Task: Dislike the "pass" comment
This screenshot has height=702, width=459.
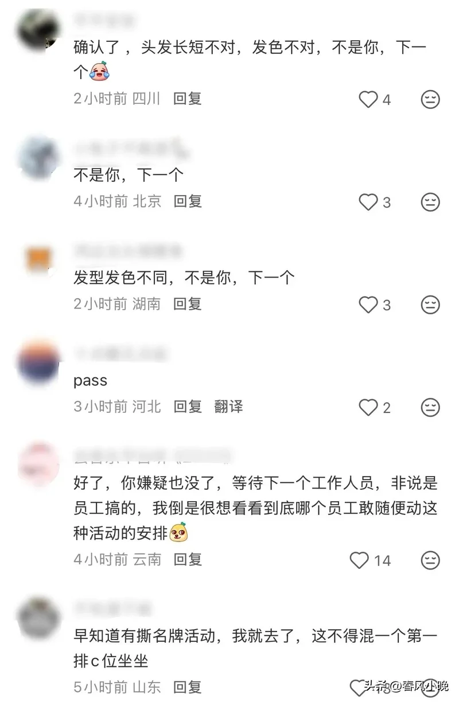Action: click(x=430, y=407)
